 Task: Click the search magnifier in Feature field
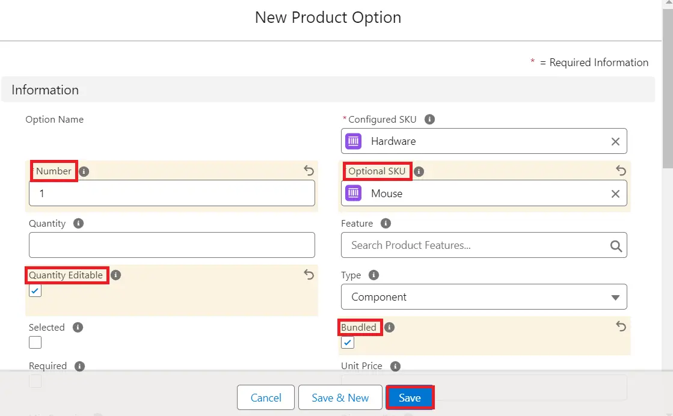click(x=615, y=245)
